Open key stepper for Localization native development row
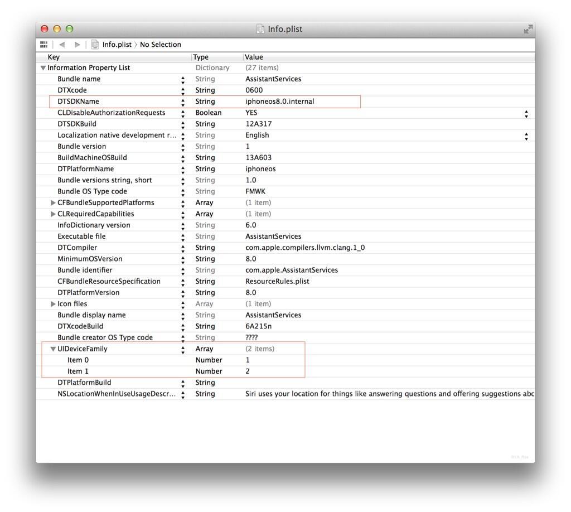Screen dimensions: 571x512 point(183,137)
